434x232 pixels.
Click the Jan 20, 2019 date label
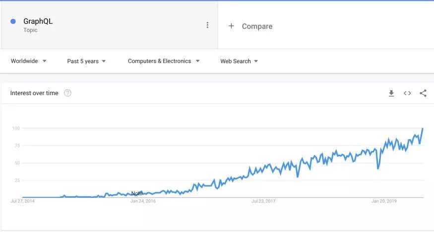384,201
